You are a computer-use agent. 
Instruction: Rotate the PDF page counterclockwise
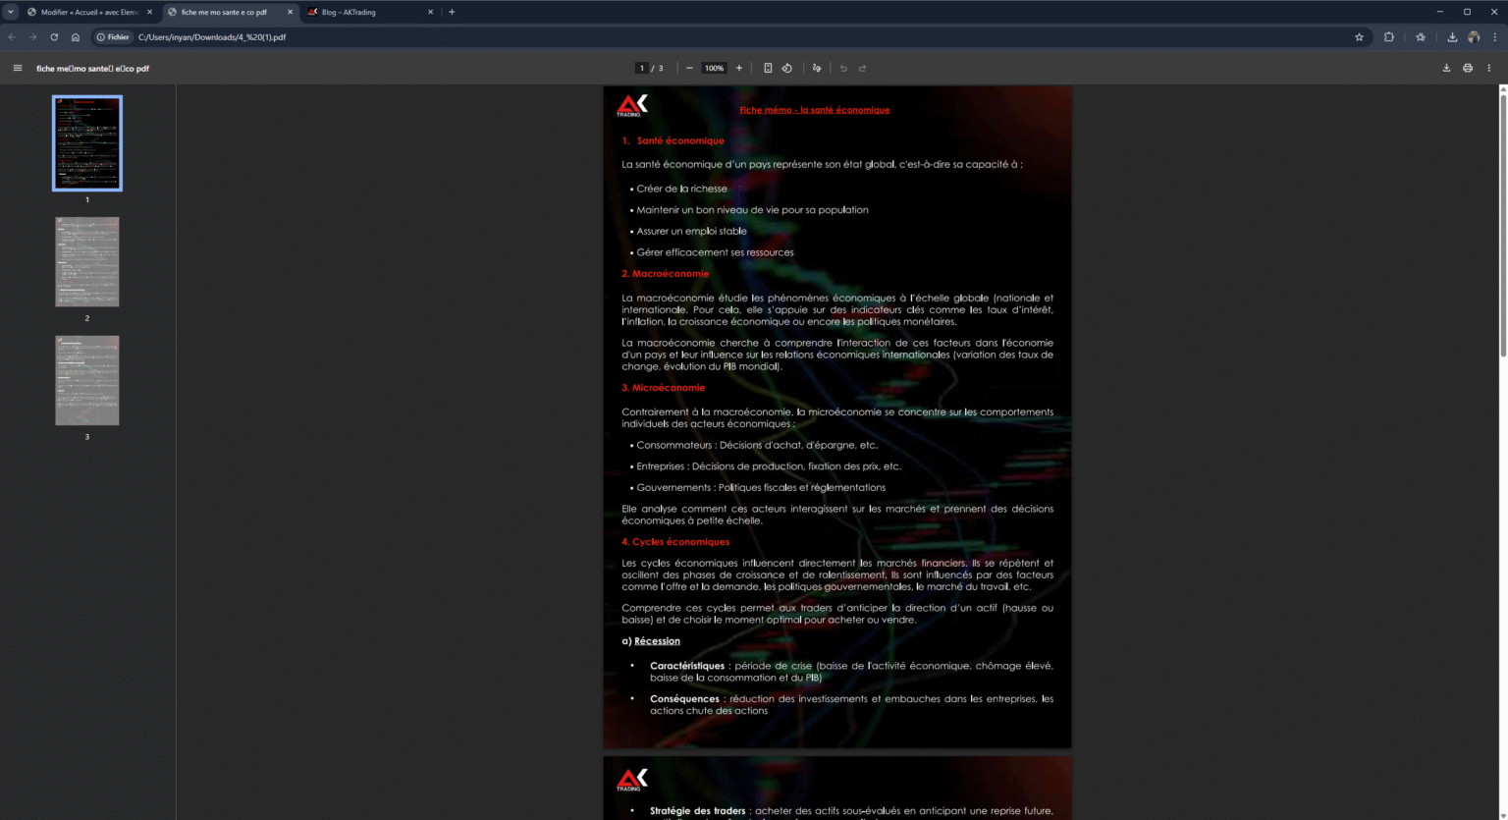[786, 68]
